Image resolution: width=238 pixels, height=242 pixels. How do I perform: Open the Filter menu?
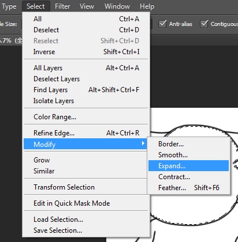(62, 6)
